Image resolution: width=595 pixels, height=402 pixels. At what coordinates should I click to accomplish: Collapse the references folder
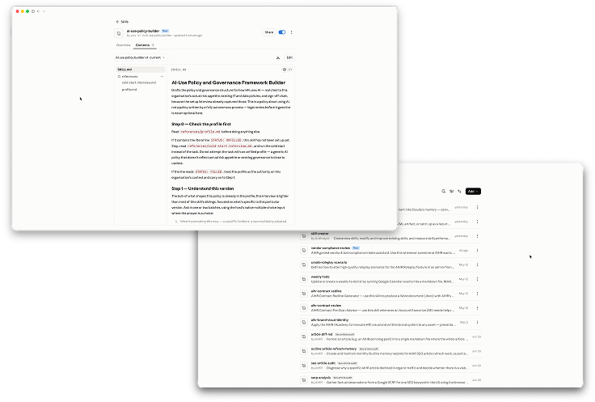162,76
